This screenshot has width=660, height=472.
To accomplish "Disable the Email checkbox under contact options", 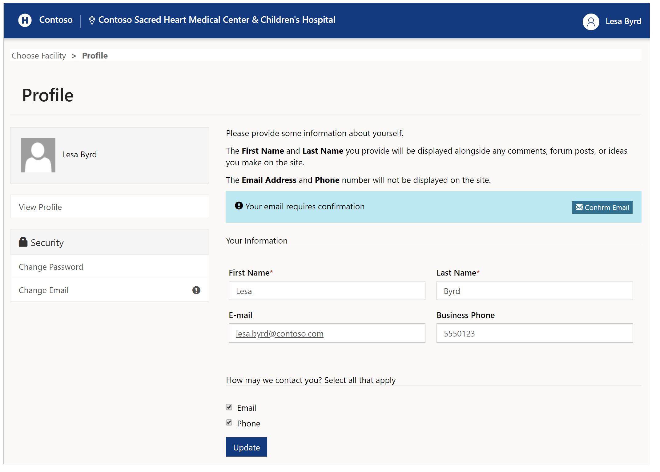I will click(x=229, y=407).
